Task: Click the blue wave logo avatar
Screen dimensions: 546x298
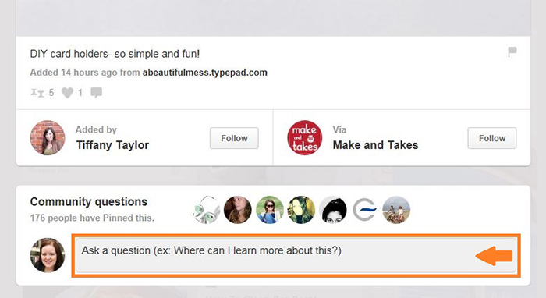Action: click(364, 210)
